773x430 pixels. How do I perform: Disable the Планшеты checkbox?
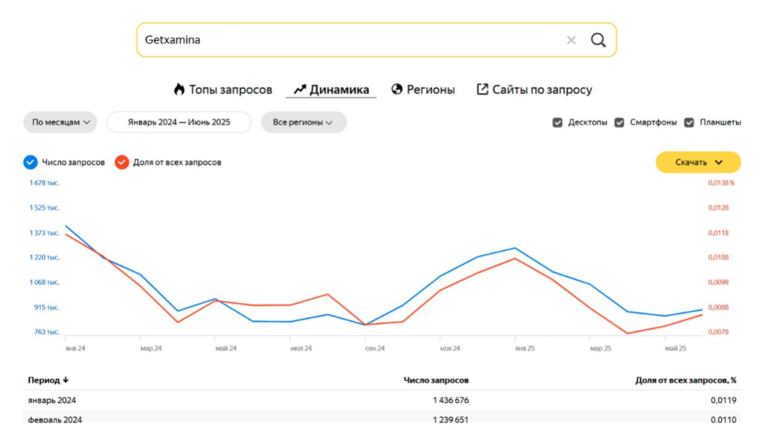click(689, 122)
